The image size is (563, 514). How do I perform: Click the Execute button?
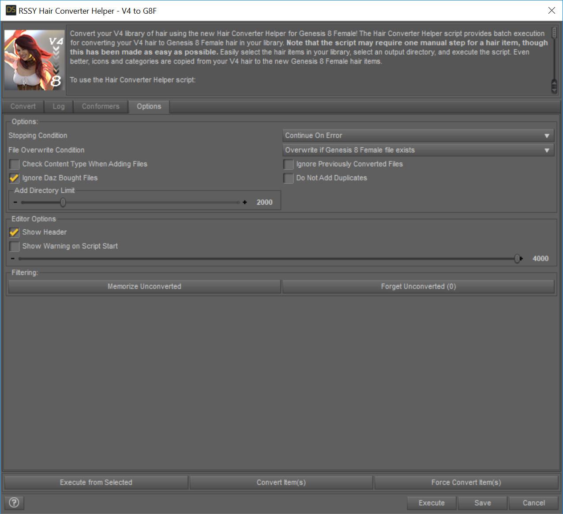[x=432, y=503]
